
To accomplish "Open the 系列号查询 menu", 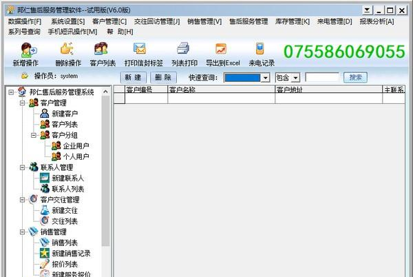I will [x=24, y=32].
